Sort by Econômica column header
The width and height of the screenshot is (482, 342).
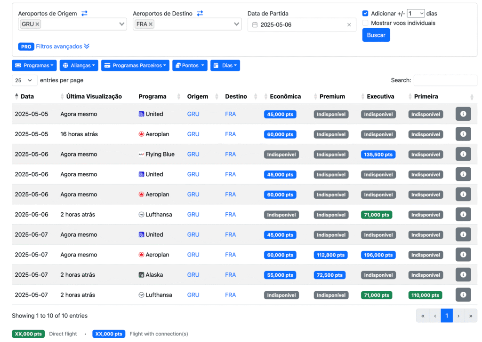coord(285,96)
